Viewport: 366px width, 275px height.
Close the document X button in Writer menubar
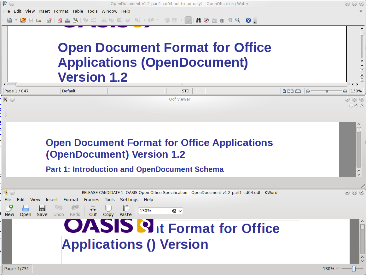point(360,11)
